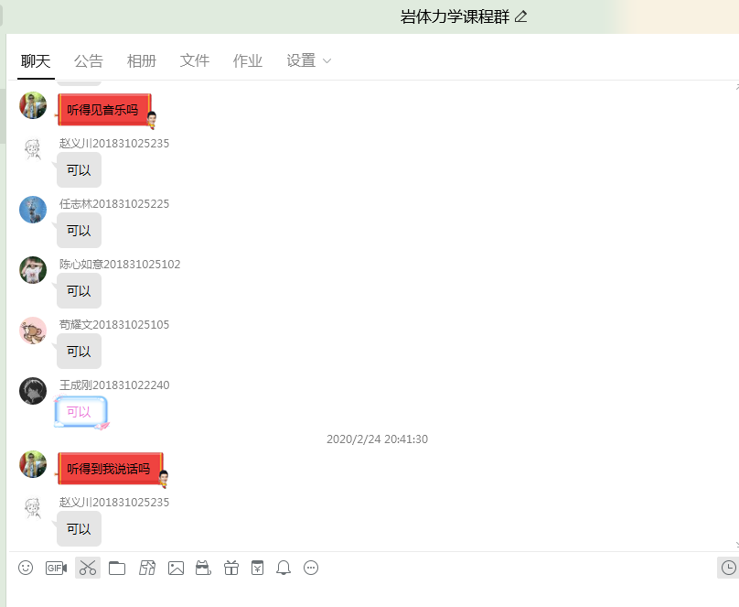Open the 相册 tab
The width and height of the screenshot is (739, 607).
click(142, 61)
